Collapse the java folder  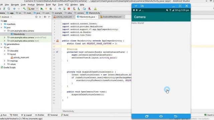[1, 27]
